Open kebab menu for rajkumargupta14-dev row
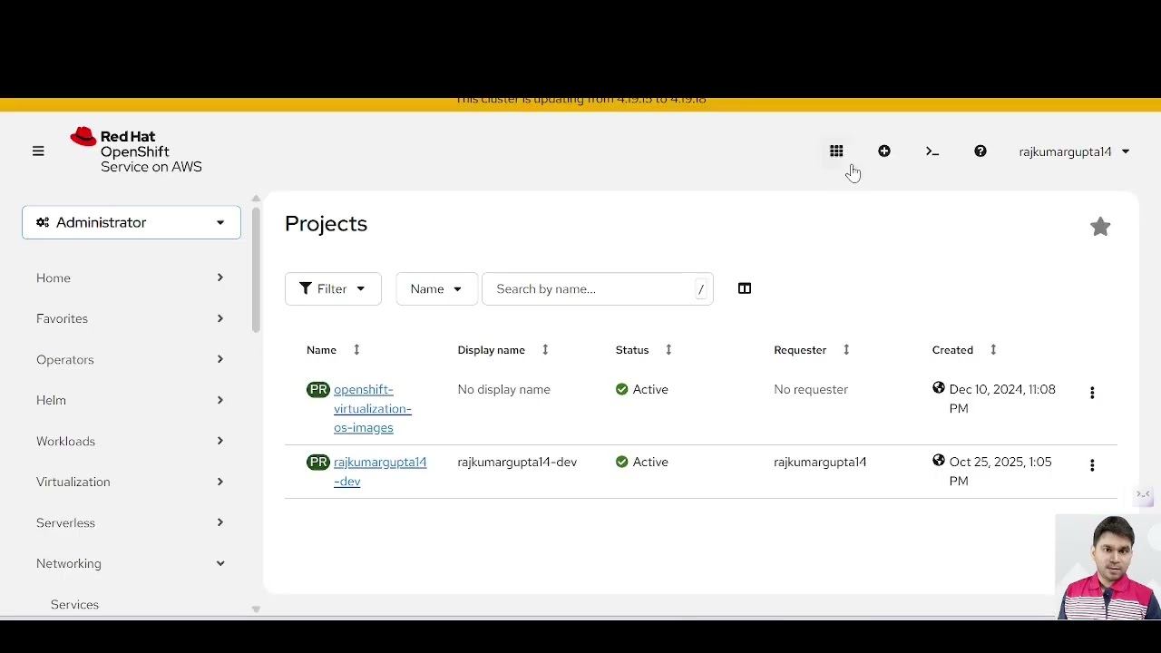This screenshot has height=653, width=1161. click(1092, 465)
